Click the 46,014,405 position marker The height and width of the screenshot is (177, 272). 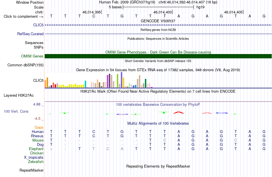tap(233, 12)
